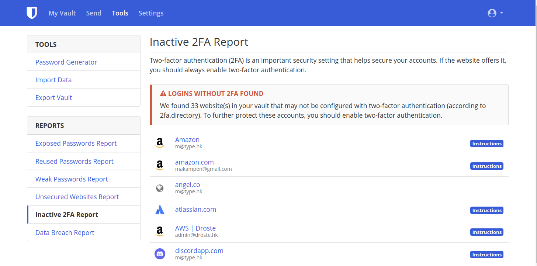Select the Tools navigation item

120,13
